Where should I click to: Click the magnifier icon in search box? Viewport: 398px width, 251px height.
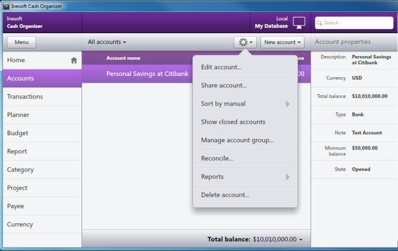click(320, 23)
